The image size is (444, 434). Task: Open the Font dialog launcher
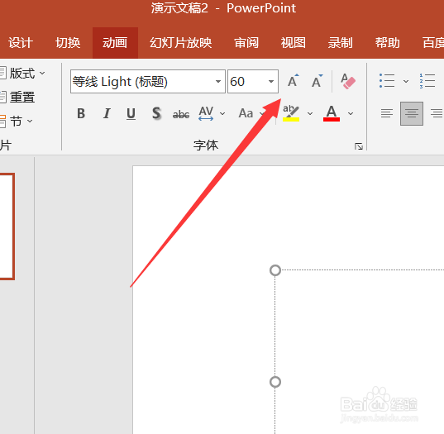tap(359, 146)
